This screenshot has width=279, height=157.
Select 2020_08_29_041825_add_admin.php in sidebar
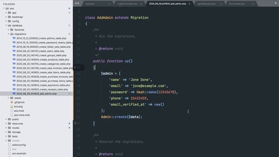37,94
